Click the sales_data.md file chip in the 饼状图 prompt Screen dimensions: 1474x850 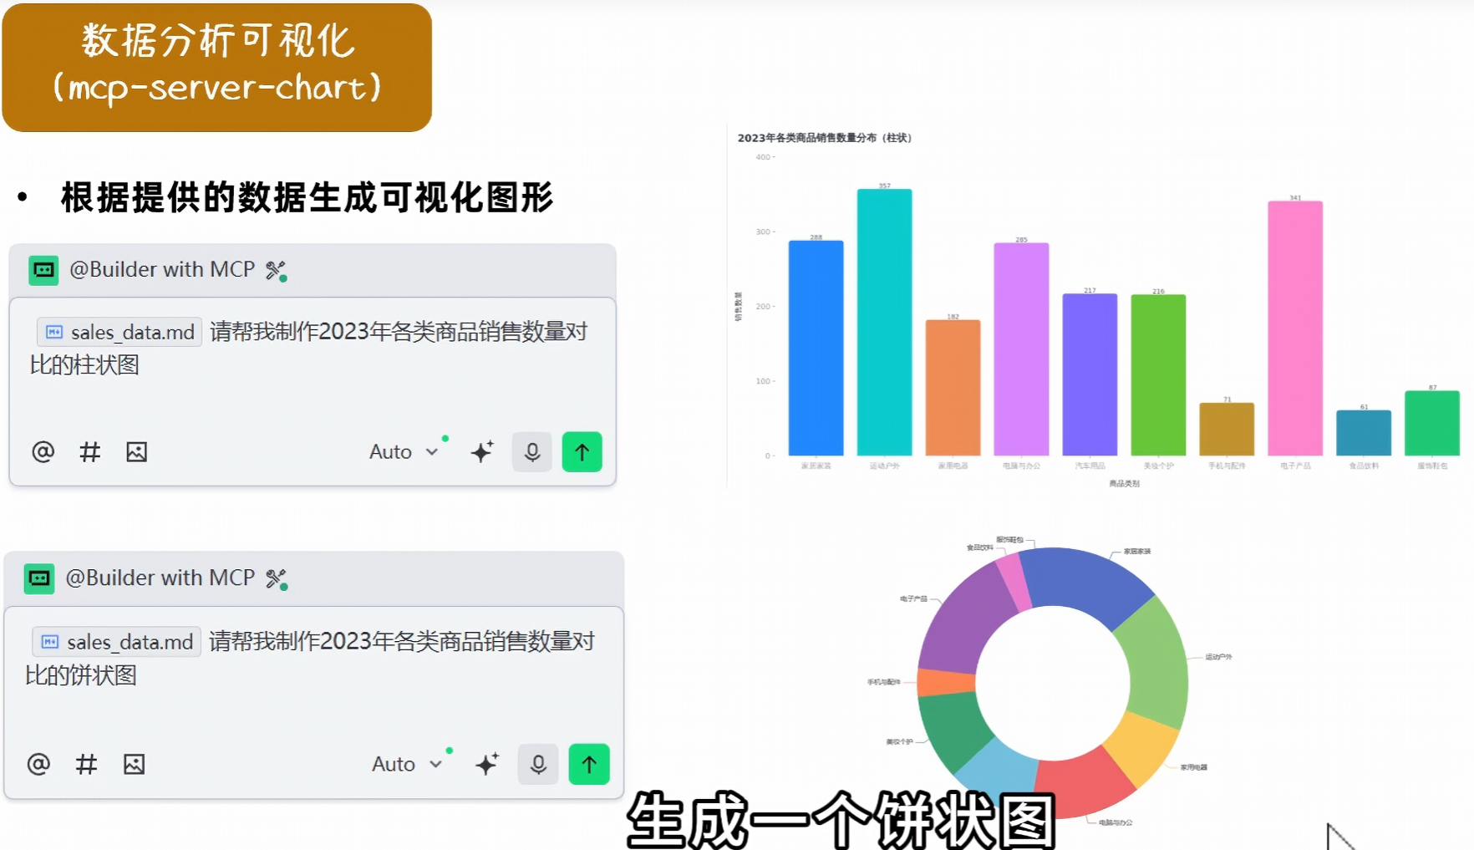click(x=117, y=642)
